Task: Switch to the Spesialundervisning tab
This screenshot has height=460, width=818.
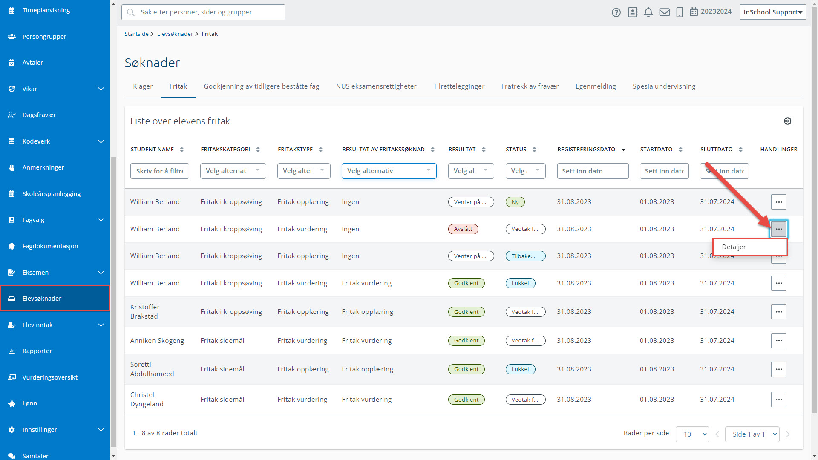Action: [664, 86]
